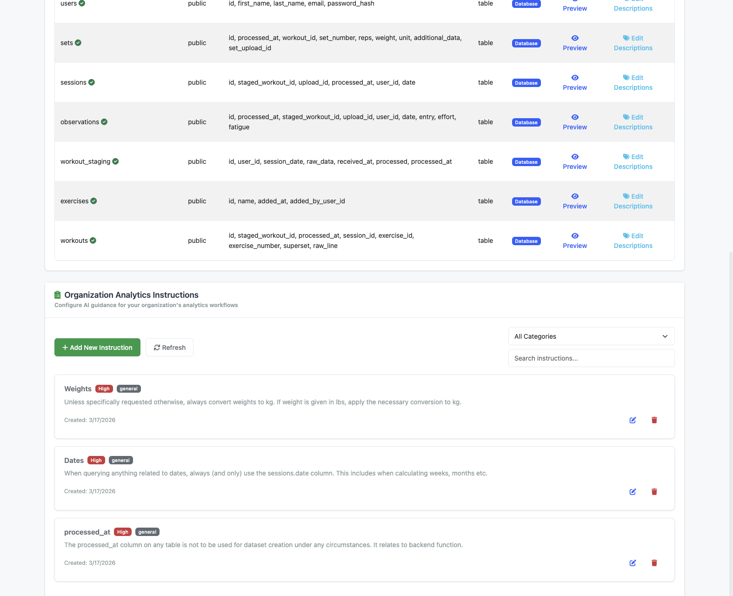
Task: Select the processed_at instruction title
Action: pos(87,532)
